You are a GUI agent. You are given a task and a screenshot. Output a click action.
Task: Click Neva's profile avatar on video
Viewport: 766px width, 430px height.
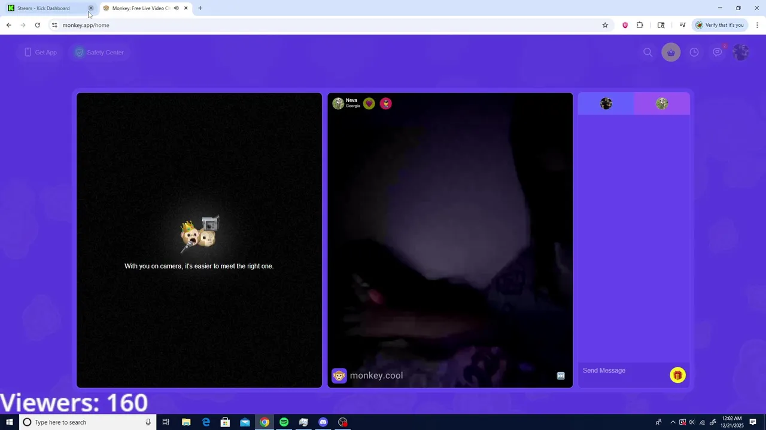pyautogui.click(x=338, y=103)
